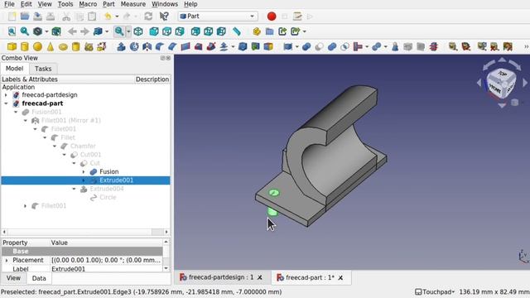The height and width of the screenshot is (298, 530).
Task: Create a Part container yellow icon
Action: coord(257,31)
